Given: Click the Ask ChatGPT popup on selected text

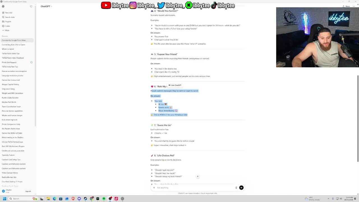Looking at the screenshot, I should pyautogui.click(x=175, y=85).
